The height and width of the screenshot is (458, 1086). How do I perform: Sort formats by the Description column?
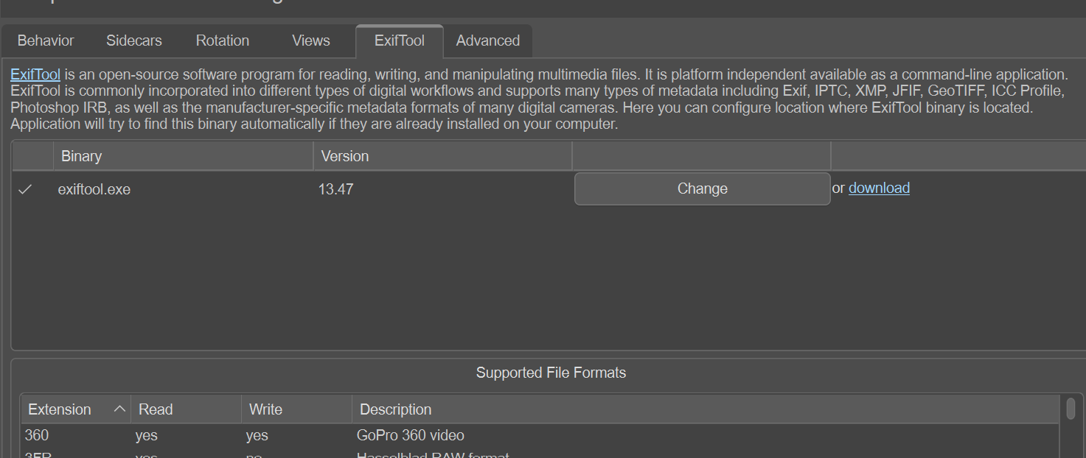tap(395, 409)
